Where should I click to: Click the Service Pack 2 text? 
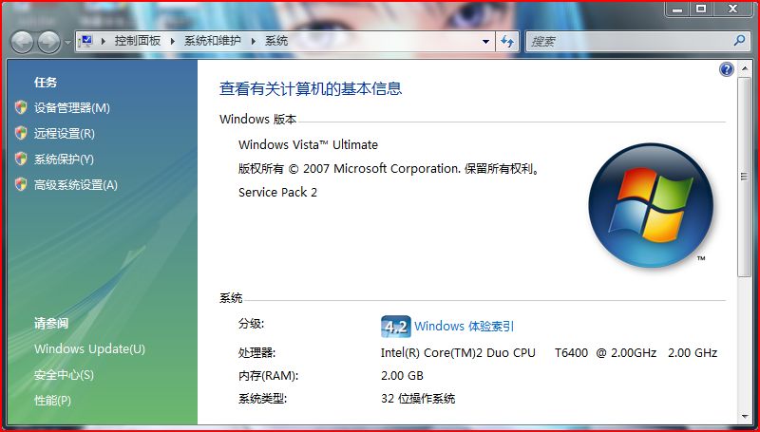click(x=277, y=193)
